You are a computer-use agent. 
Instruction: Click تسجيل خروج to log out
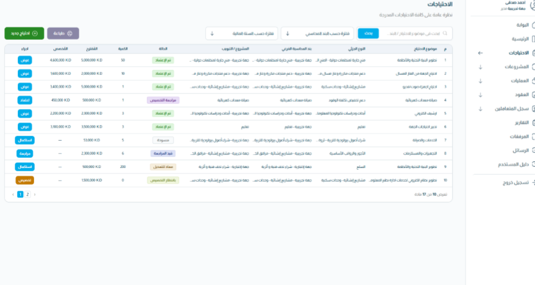pyautogui.click(x=515, y=183)
